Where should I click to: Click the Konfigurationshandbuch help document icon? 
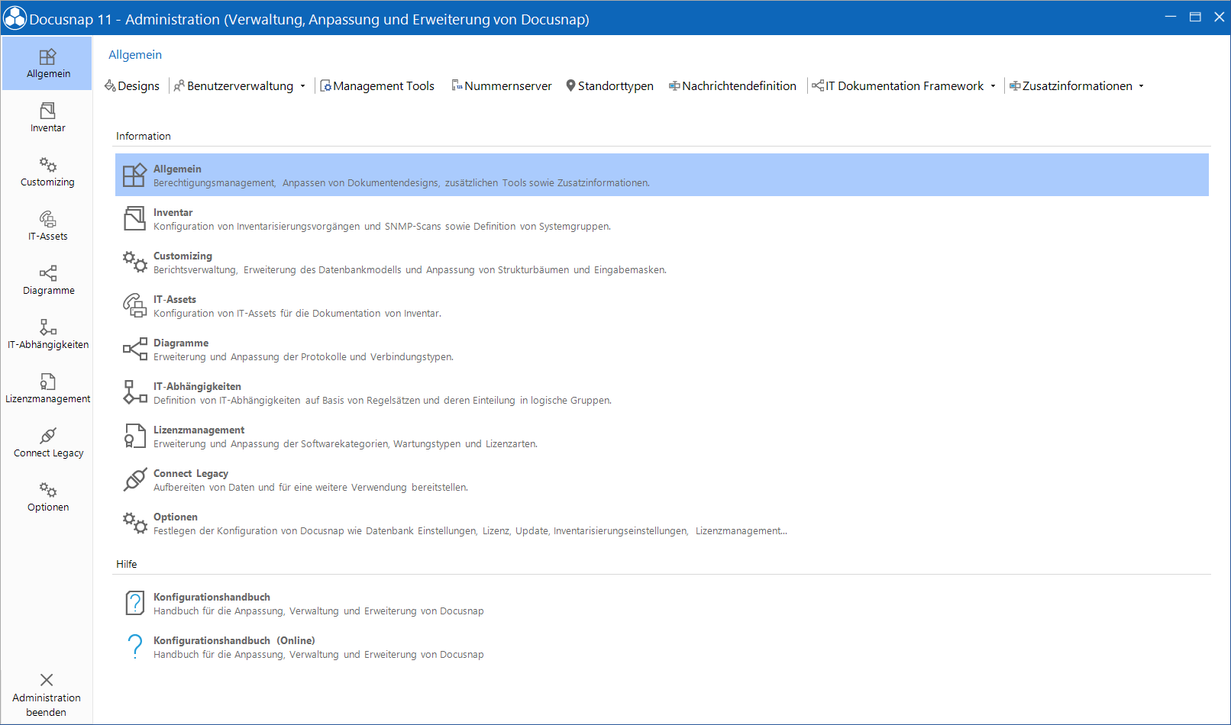click(x=134, y=604)
